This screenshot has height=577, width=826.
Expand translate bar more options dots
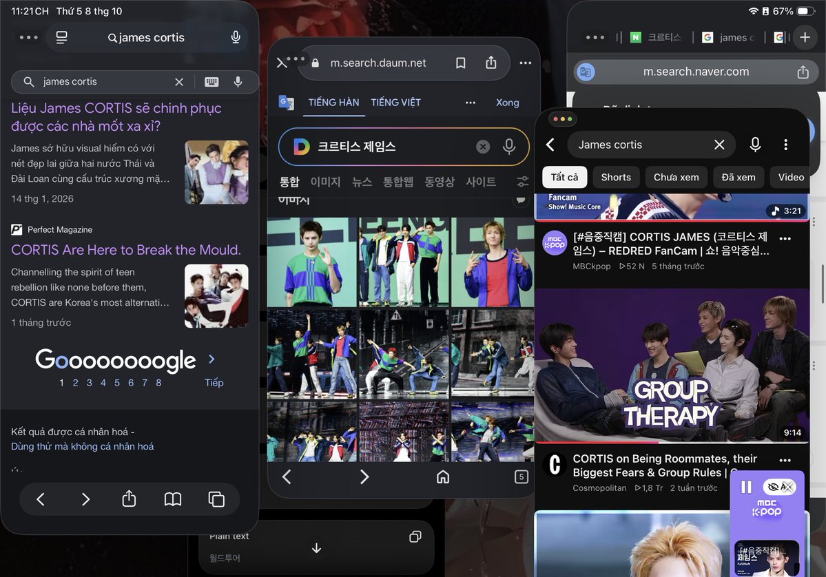pos(471,103)
